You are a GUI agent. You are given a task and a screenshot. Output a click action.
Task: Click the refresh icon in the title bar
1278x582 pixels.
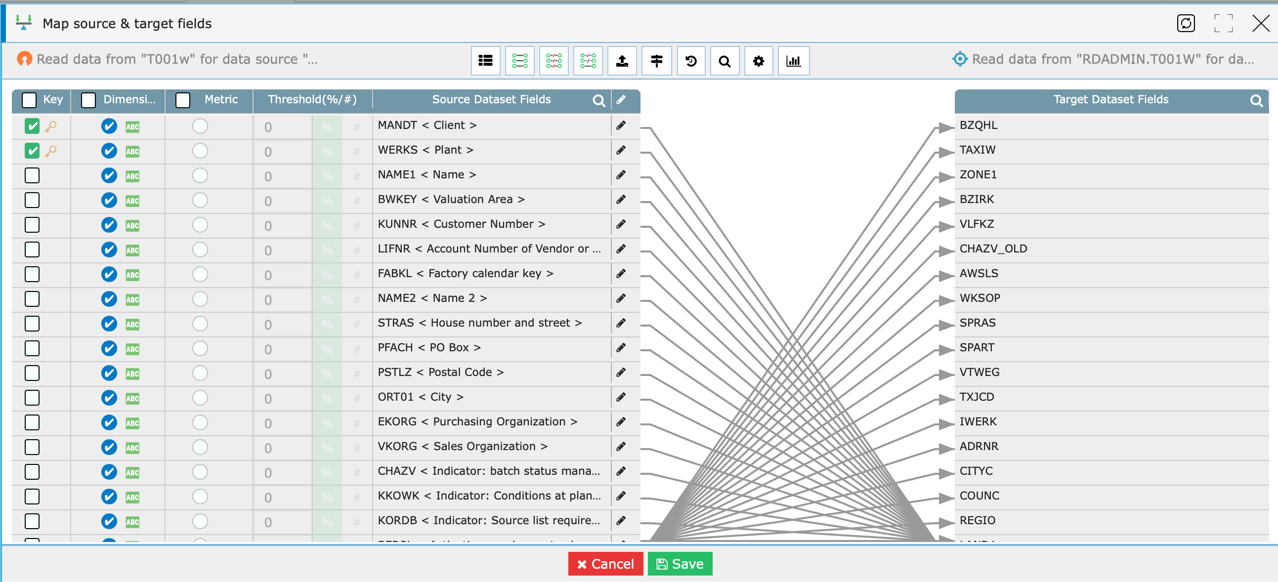point(1185,23)
